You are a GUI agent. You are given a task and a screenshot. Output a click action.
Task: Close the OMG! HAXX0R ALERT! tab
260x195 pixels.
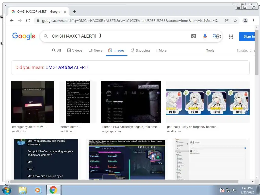pos(65,12)
